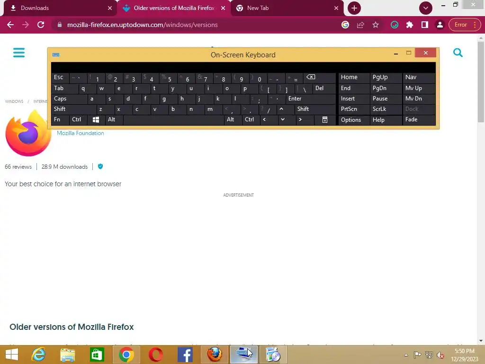Open Mozilla Foundation developer link

click(81, 133)
